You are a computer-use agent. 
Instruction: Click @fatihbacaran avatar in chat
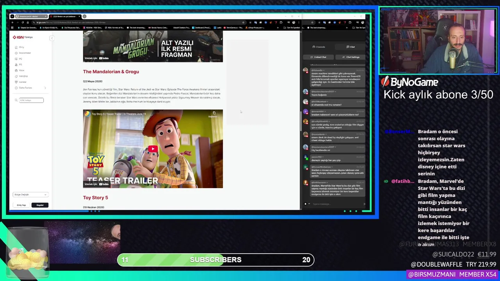[305, 183]
